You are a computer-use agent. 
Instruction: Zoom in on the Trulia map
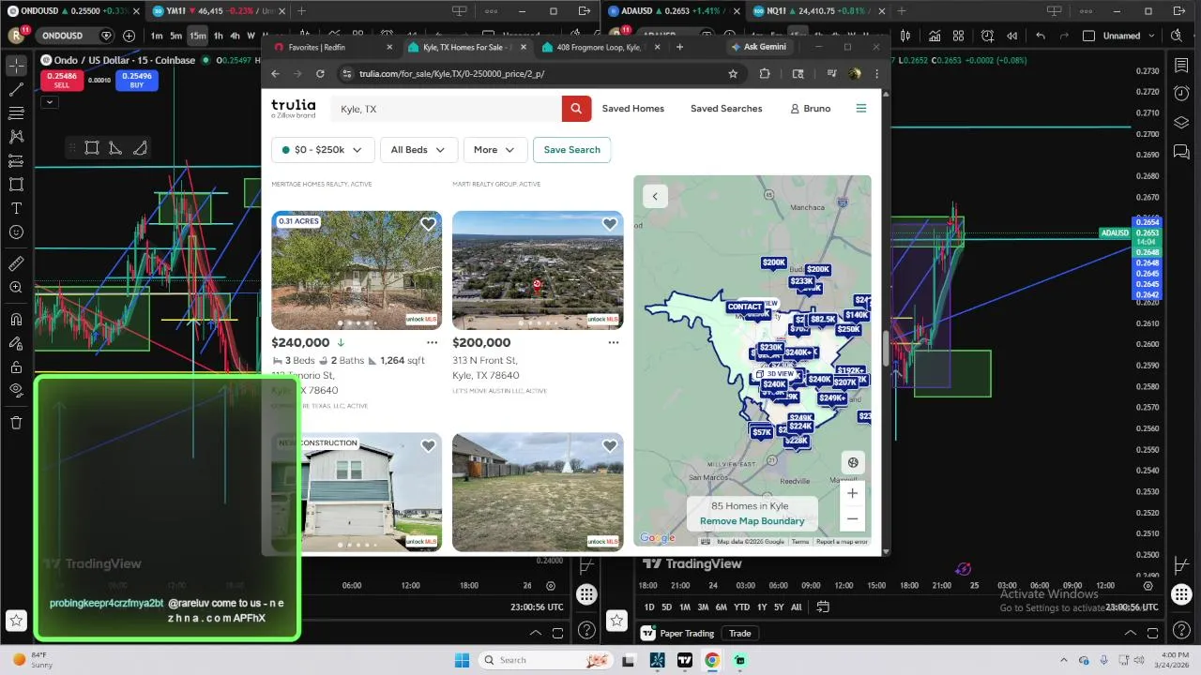[x=852, y=493]
